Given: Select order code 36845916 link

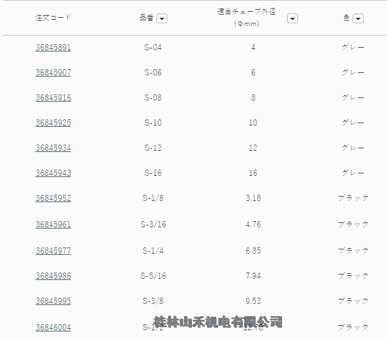Looking at the screenshot, I should click(53, 97).
